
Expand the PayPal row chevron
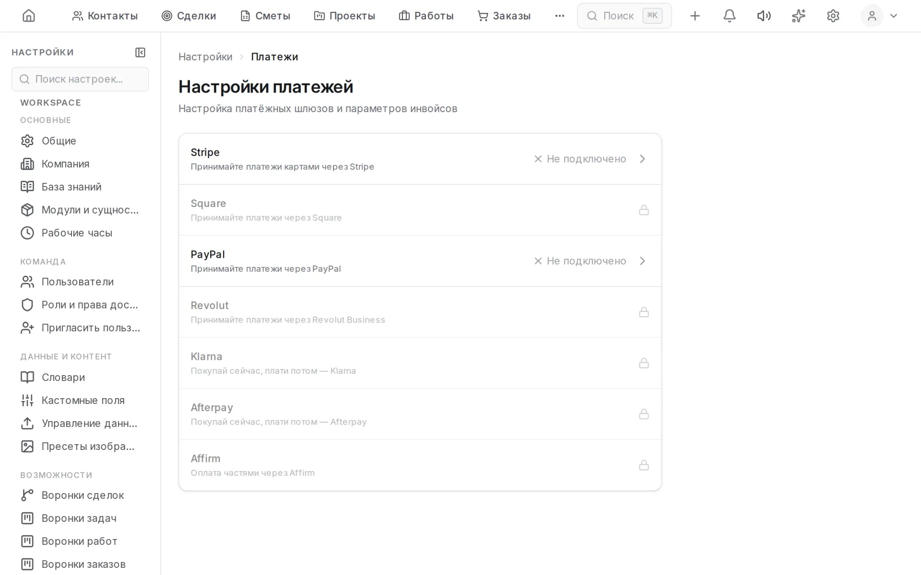tap(643, 261)
